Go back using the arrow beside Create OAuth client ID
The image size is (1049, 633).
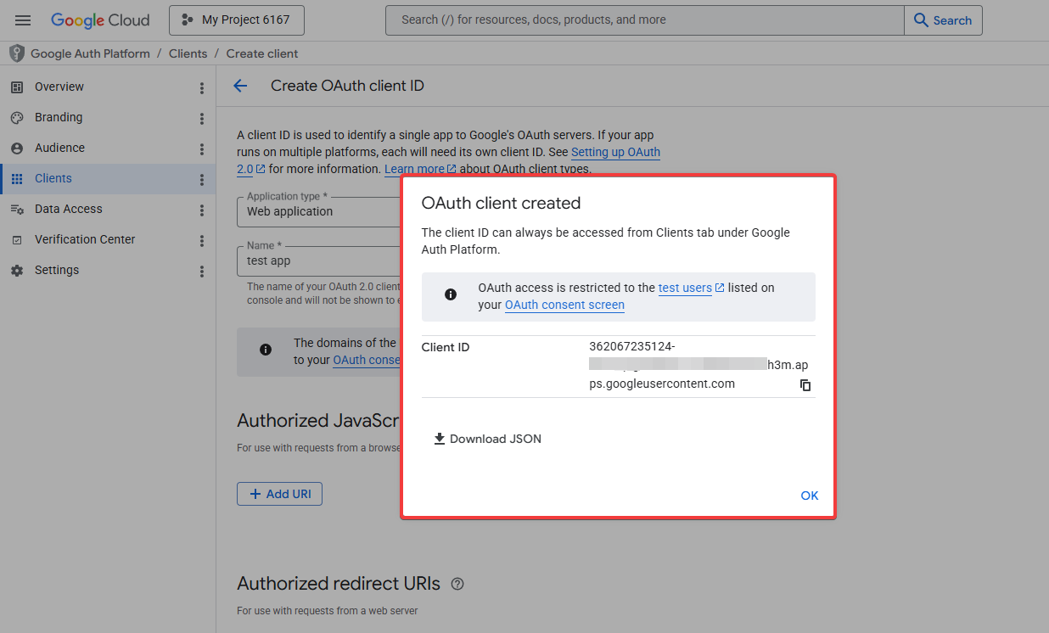(240, 86)
